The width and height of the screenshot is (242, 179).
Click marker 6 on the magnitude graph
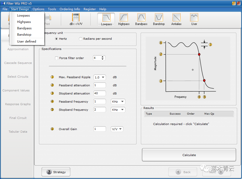click(161, 43)
